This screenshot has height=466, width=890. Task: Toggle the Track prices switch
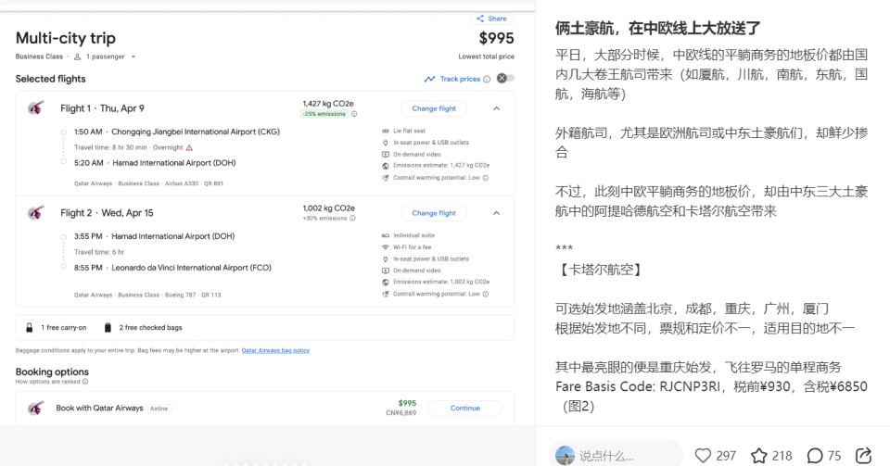tap(505, 78)
